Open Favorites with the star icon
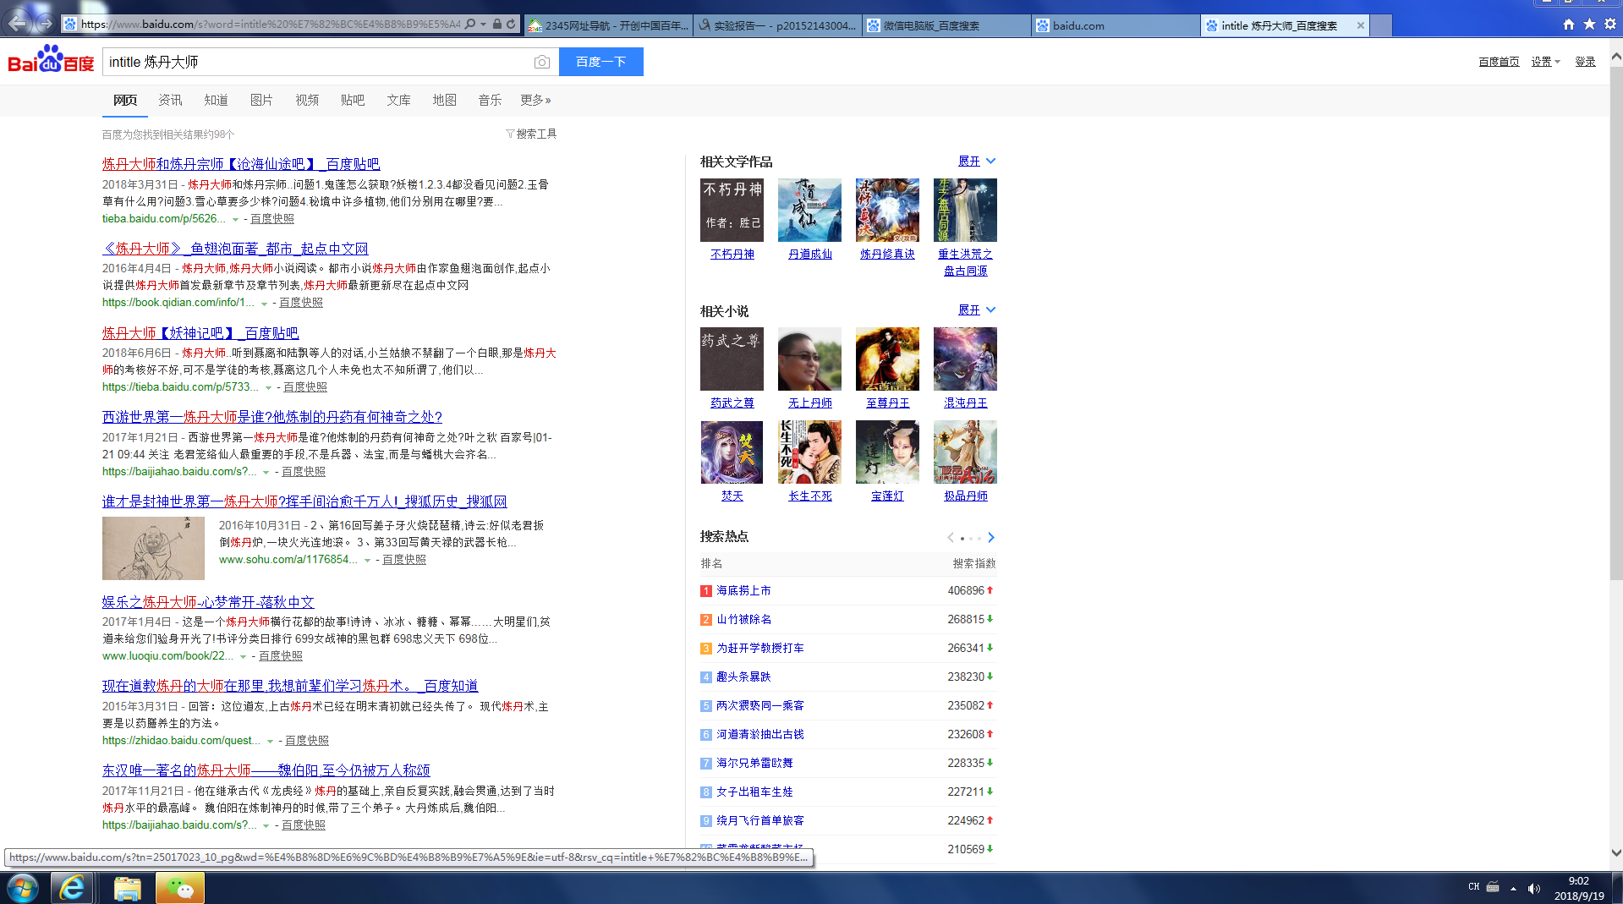The width and height of the screenshot is (1623, 904). coord(1589,25)
